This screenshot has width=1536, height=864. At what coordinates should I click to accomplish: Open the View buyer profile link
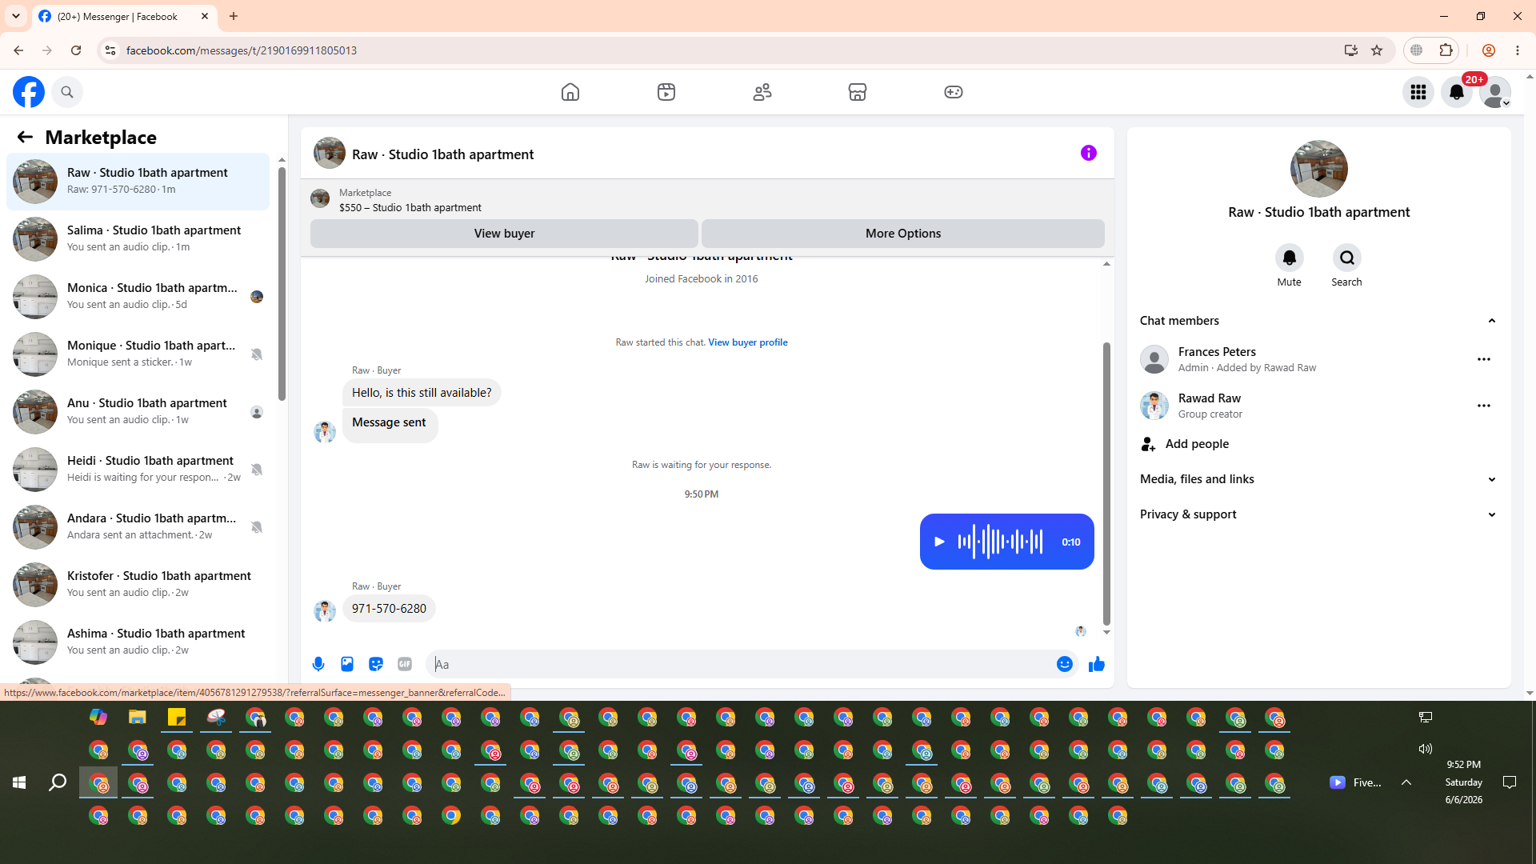click(x=747, y=342)
